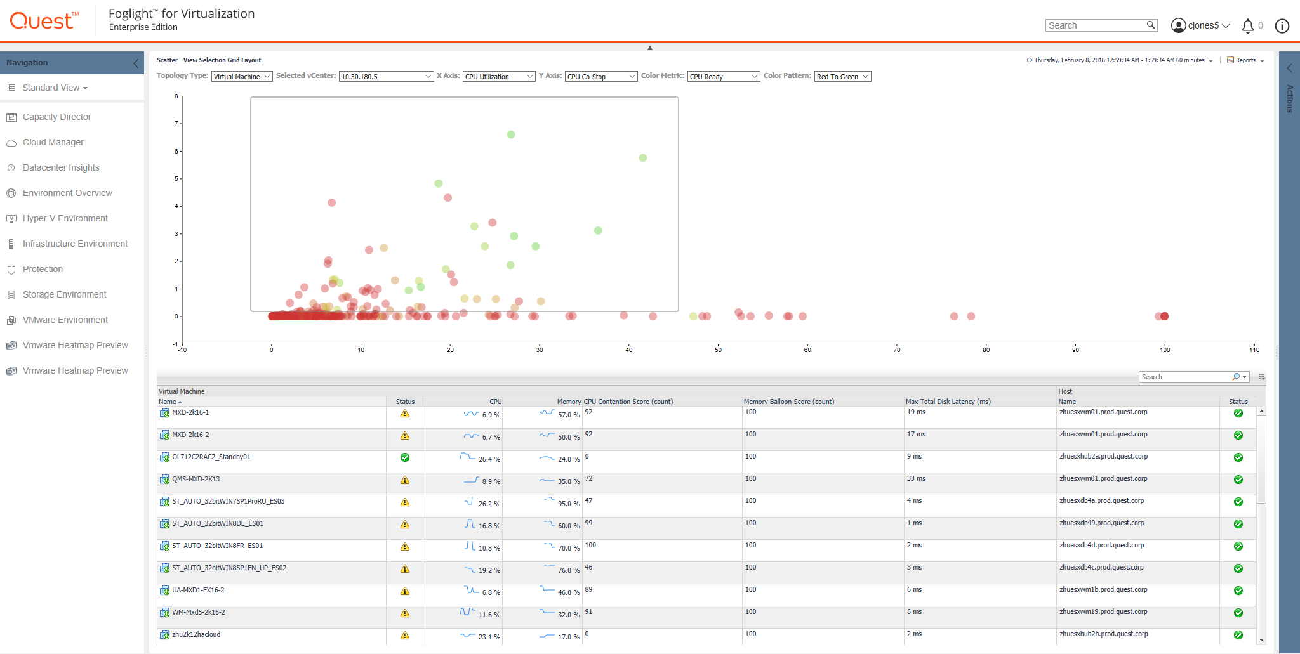Open the Reports menu
Screen dimensions: 1300x654
coord(1245,60)
